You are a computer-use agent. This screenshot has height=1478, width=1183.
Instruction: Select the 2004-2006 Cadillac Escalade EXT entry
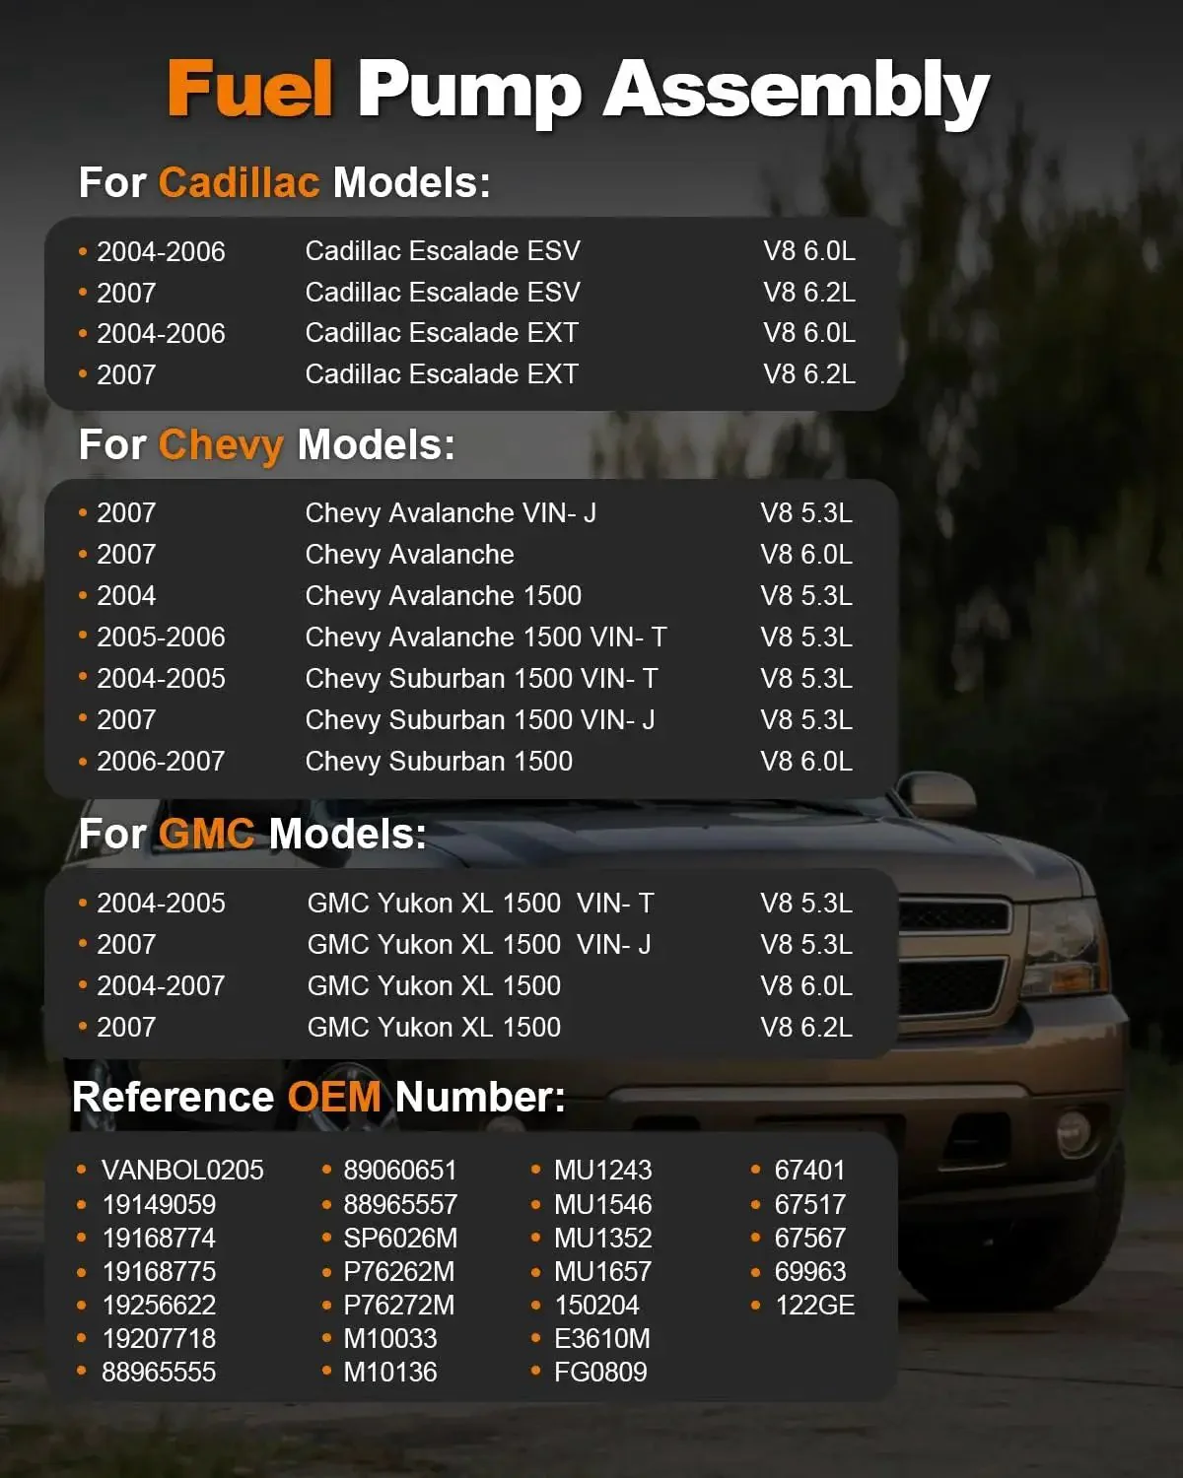pyautogui.click(x=466, y=333)
